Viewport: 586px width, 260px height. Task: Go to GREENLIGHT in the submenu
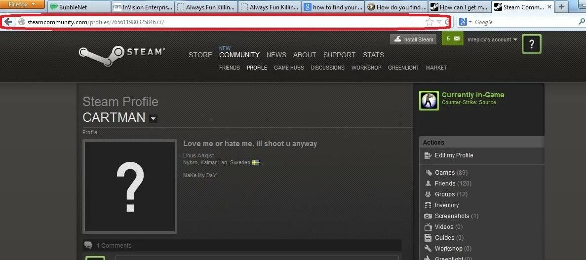click(x=404, y=68)
